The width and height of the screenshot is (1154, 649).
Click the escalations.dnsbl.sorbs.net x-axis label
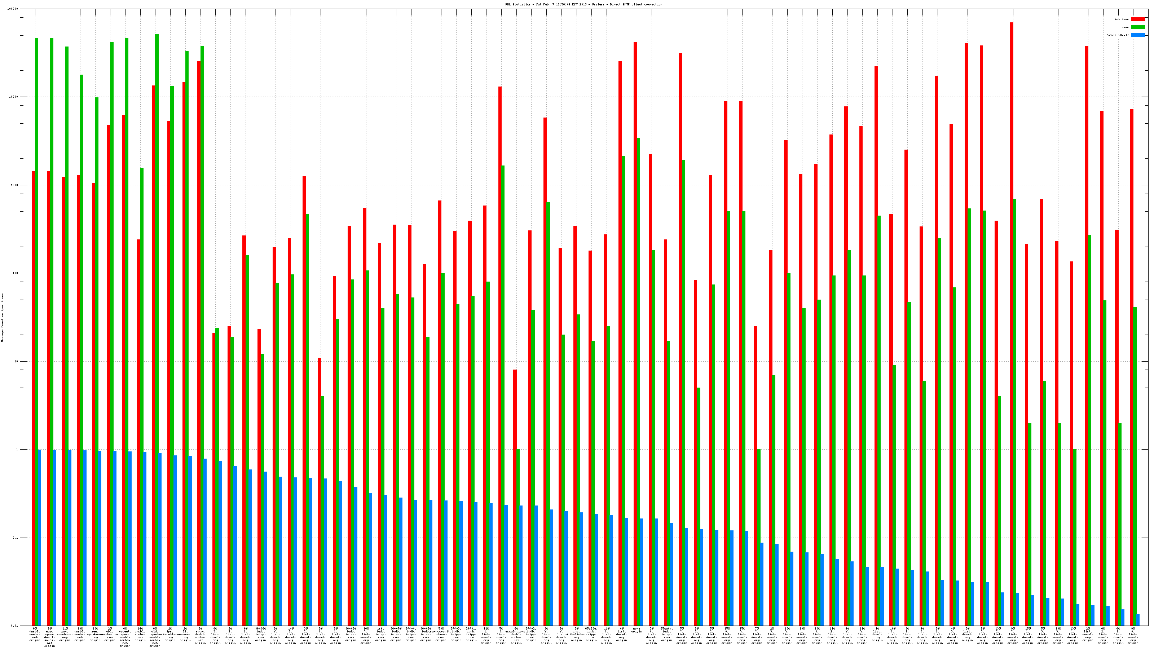(x=516, y=636)
